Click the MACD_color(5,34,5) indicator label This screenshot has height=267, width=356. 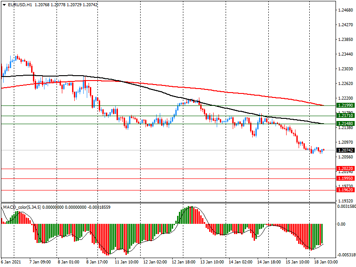click(x=21, y=207)
